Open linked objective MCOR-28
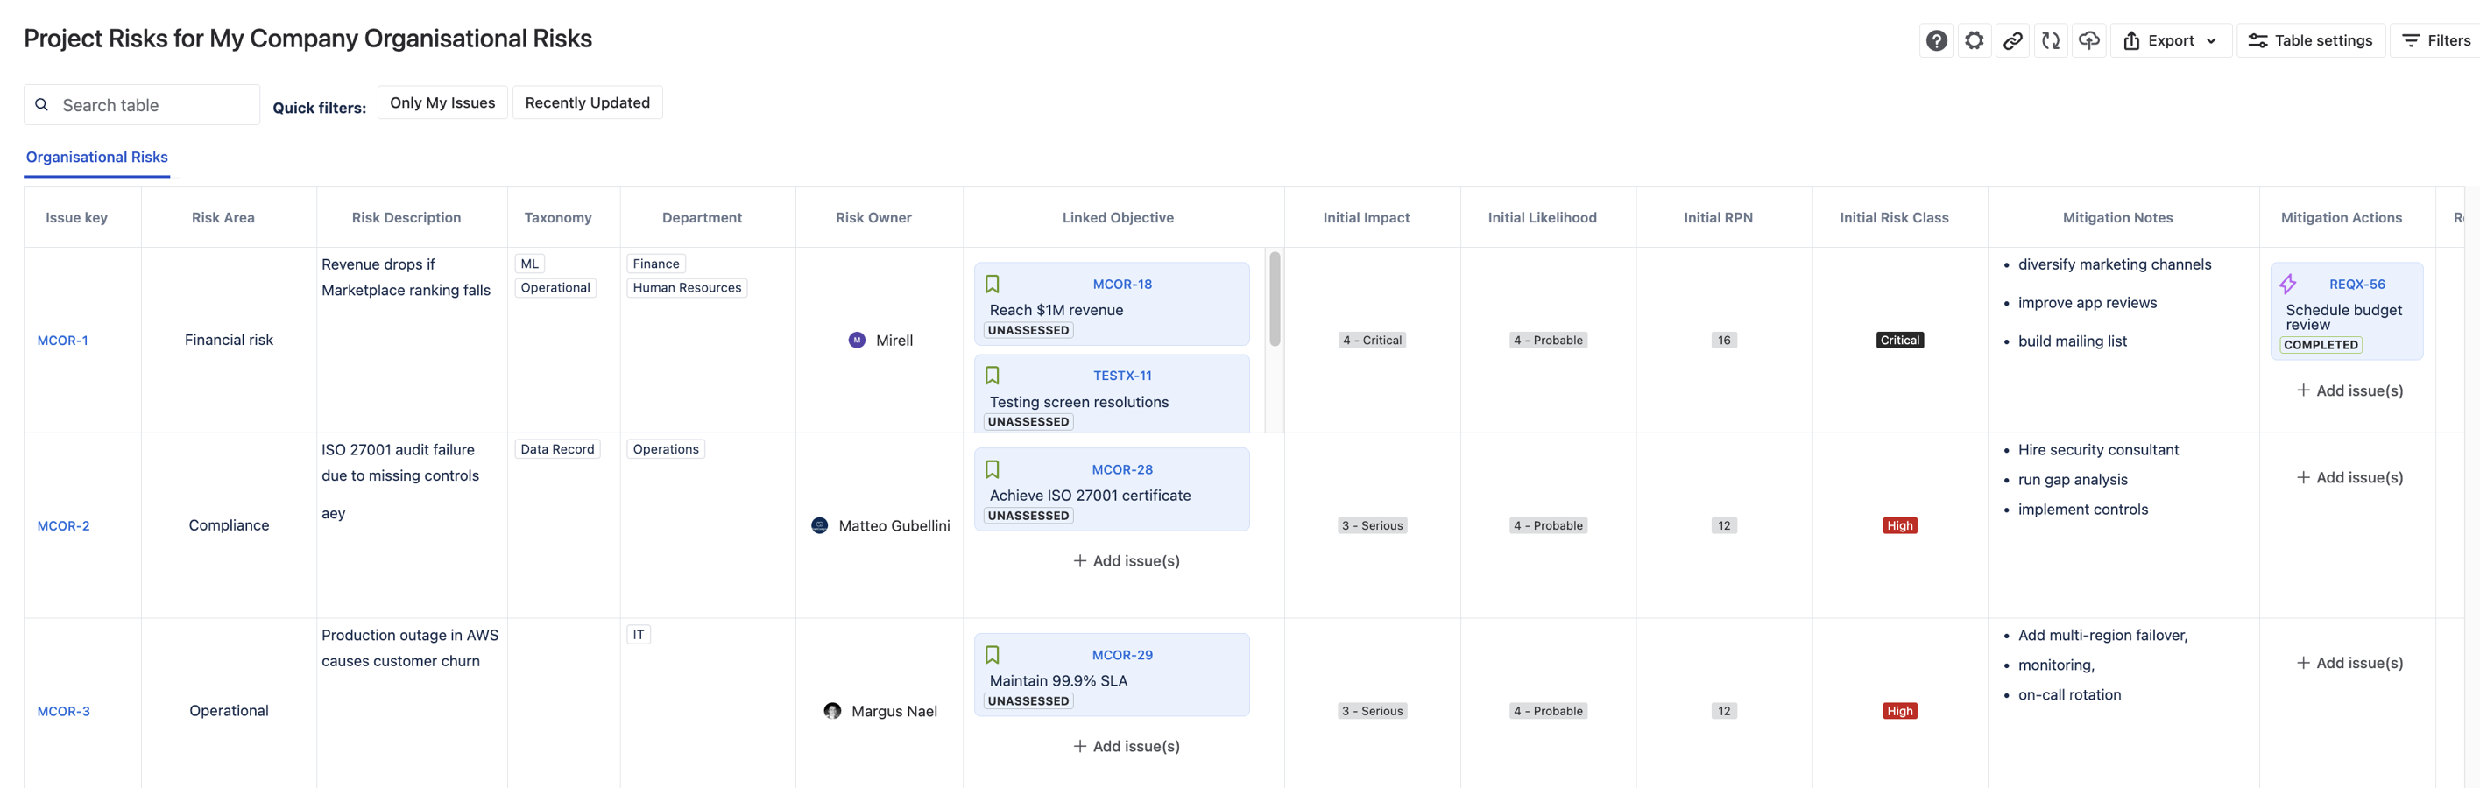 pos(1122,470)
